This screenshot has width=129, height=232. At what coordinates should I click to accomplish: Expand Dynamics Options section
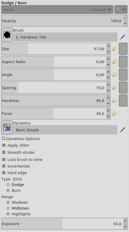4,139
